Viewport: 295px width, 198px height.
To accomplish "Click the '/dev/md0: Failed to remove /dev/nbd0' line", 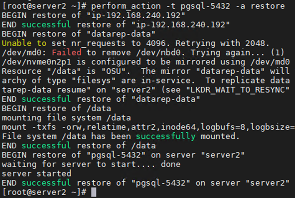I will 143,53.
